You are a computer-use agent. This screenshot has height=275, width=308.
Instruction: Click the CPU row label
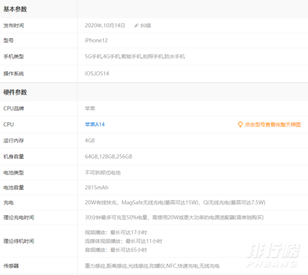[x=8, y=124]
